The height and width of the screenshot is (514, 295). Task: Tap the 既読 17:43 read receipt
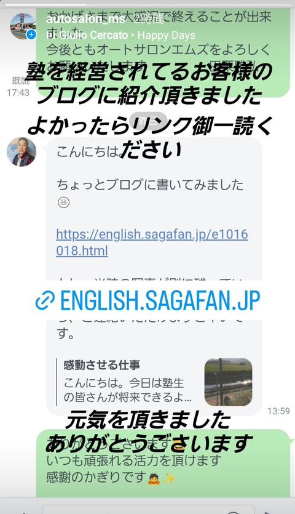pos(18,87)
